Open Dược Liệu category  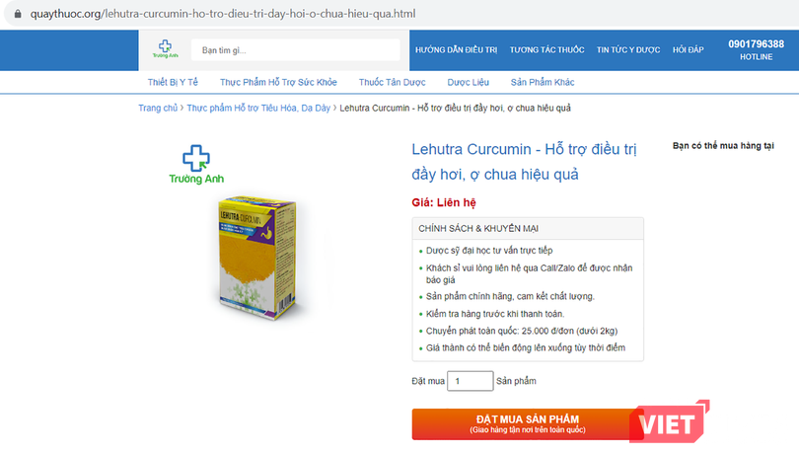467,82
